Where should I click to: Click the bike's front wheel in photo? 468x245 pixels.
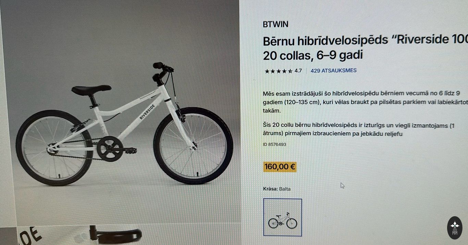(193, 146)
